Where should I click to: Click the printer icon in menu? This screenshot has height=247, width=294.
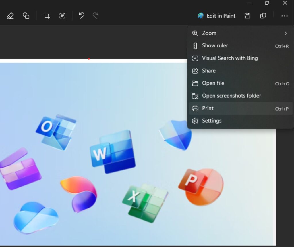[195, 109]
